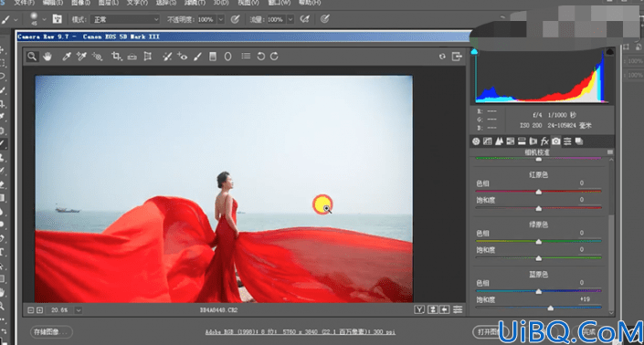The height and width of the screenshot is (345, 644).
Task: Select the Spot Removal tool
Action: [x=167, y=57]
